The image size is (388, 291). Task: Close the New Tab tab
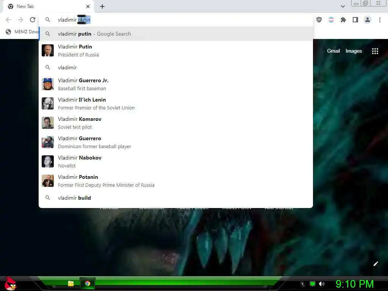click(x=88, y=6)
